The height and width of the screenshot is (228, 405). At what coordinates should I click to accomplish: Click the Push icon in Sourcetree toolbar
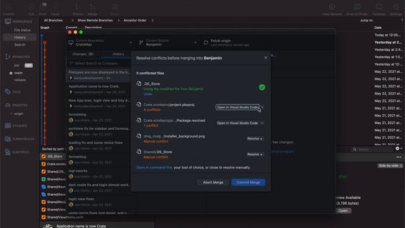tap(43, 7)
